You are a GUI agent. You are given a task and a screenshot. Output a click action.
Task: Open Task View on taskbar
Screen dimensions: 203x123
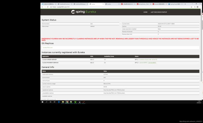[x=55, y=102]
